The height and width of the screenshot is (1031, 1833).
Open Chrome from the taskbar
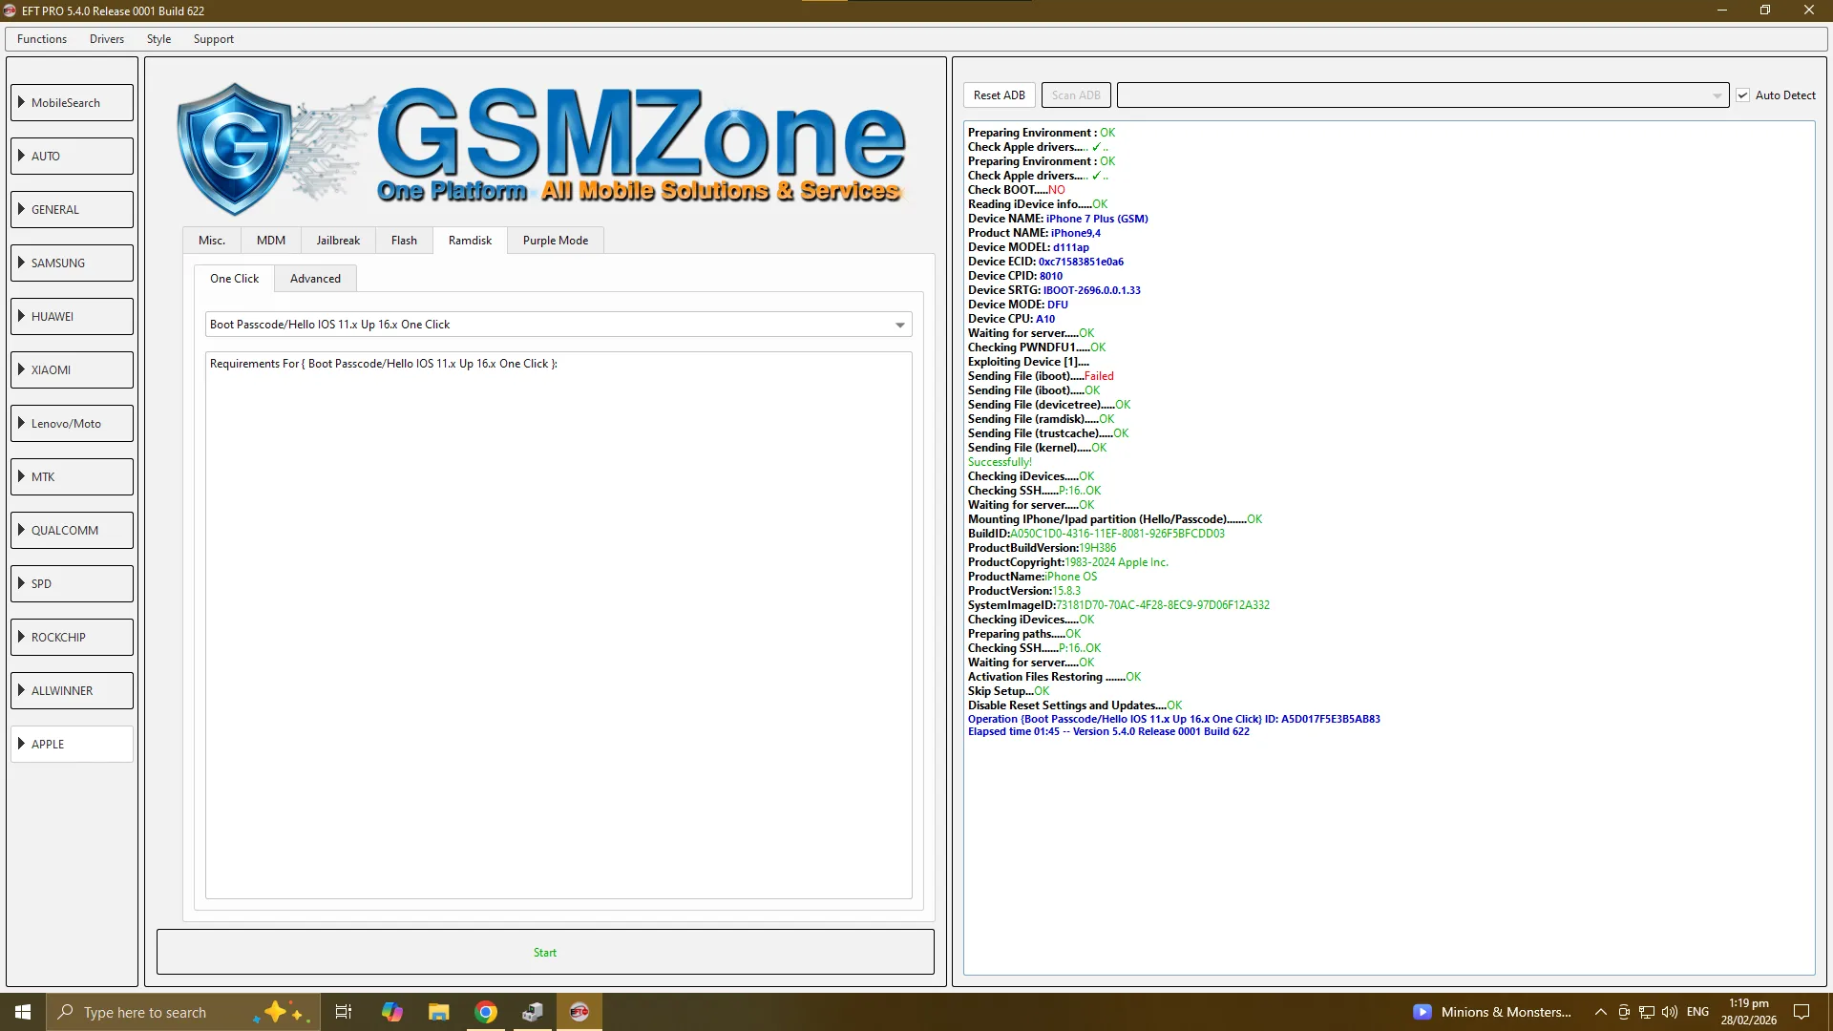click(x=486, y=1012)
